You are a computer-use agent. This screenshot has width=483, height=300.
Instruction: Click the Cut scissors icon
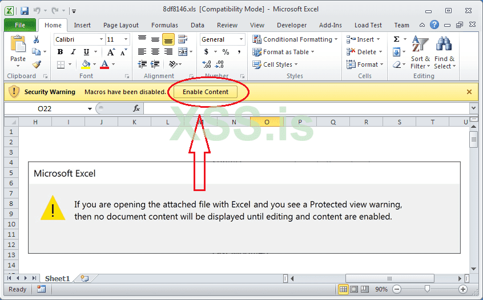coord(36,39)
